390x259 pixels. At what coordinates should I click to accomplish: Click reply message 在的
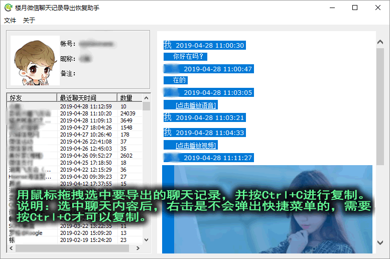179,80
